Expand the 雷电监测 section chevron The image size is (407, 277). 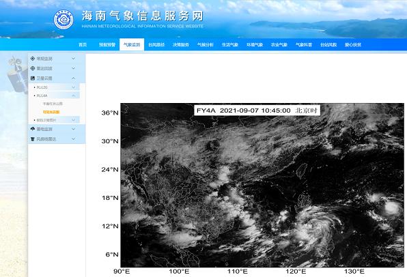click(74, 129)
